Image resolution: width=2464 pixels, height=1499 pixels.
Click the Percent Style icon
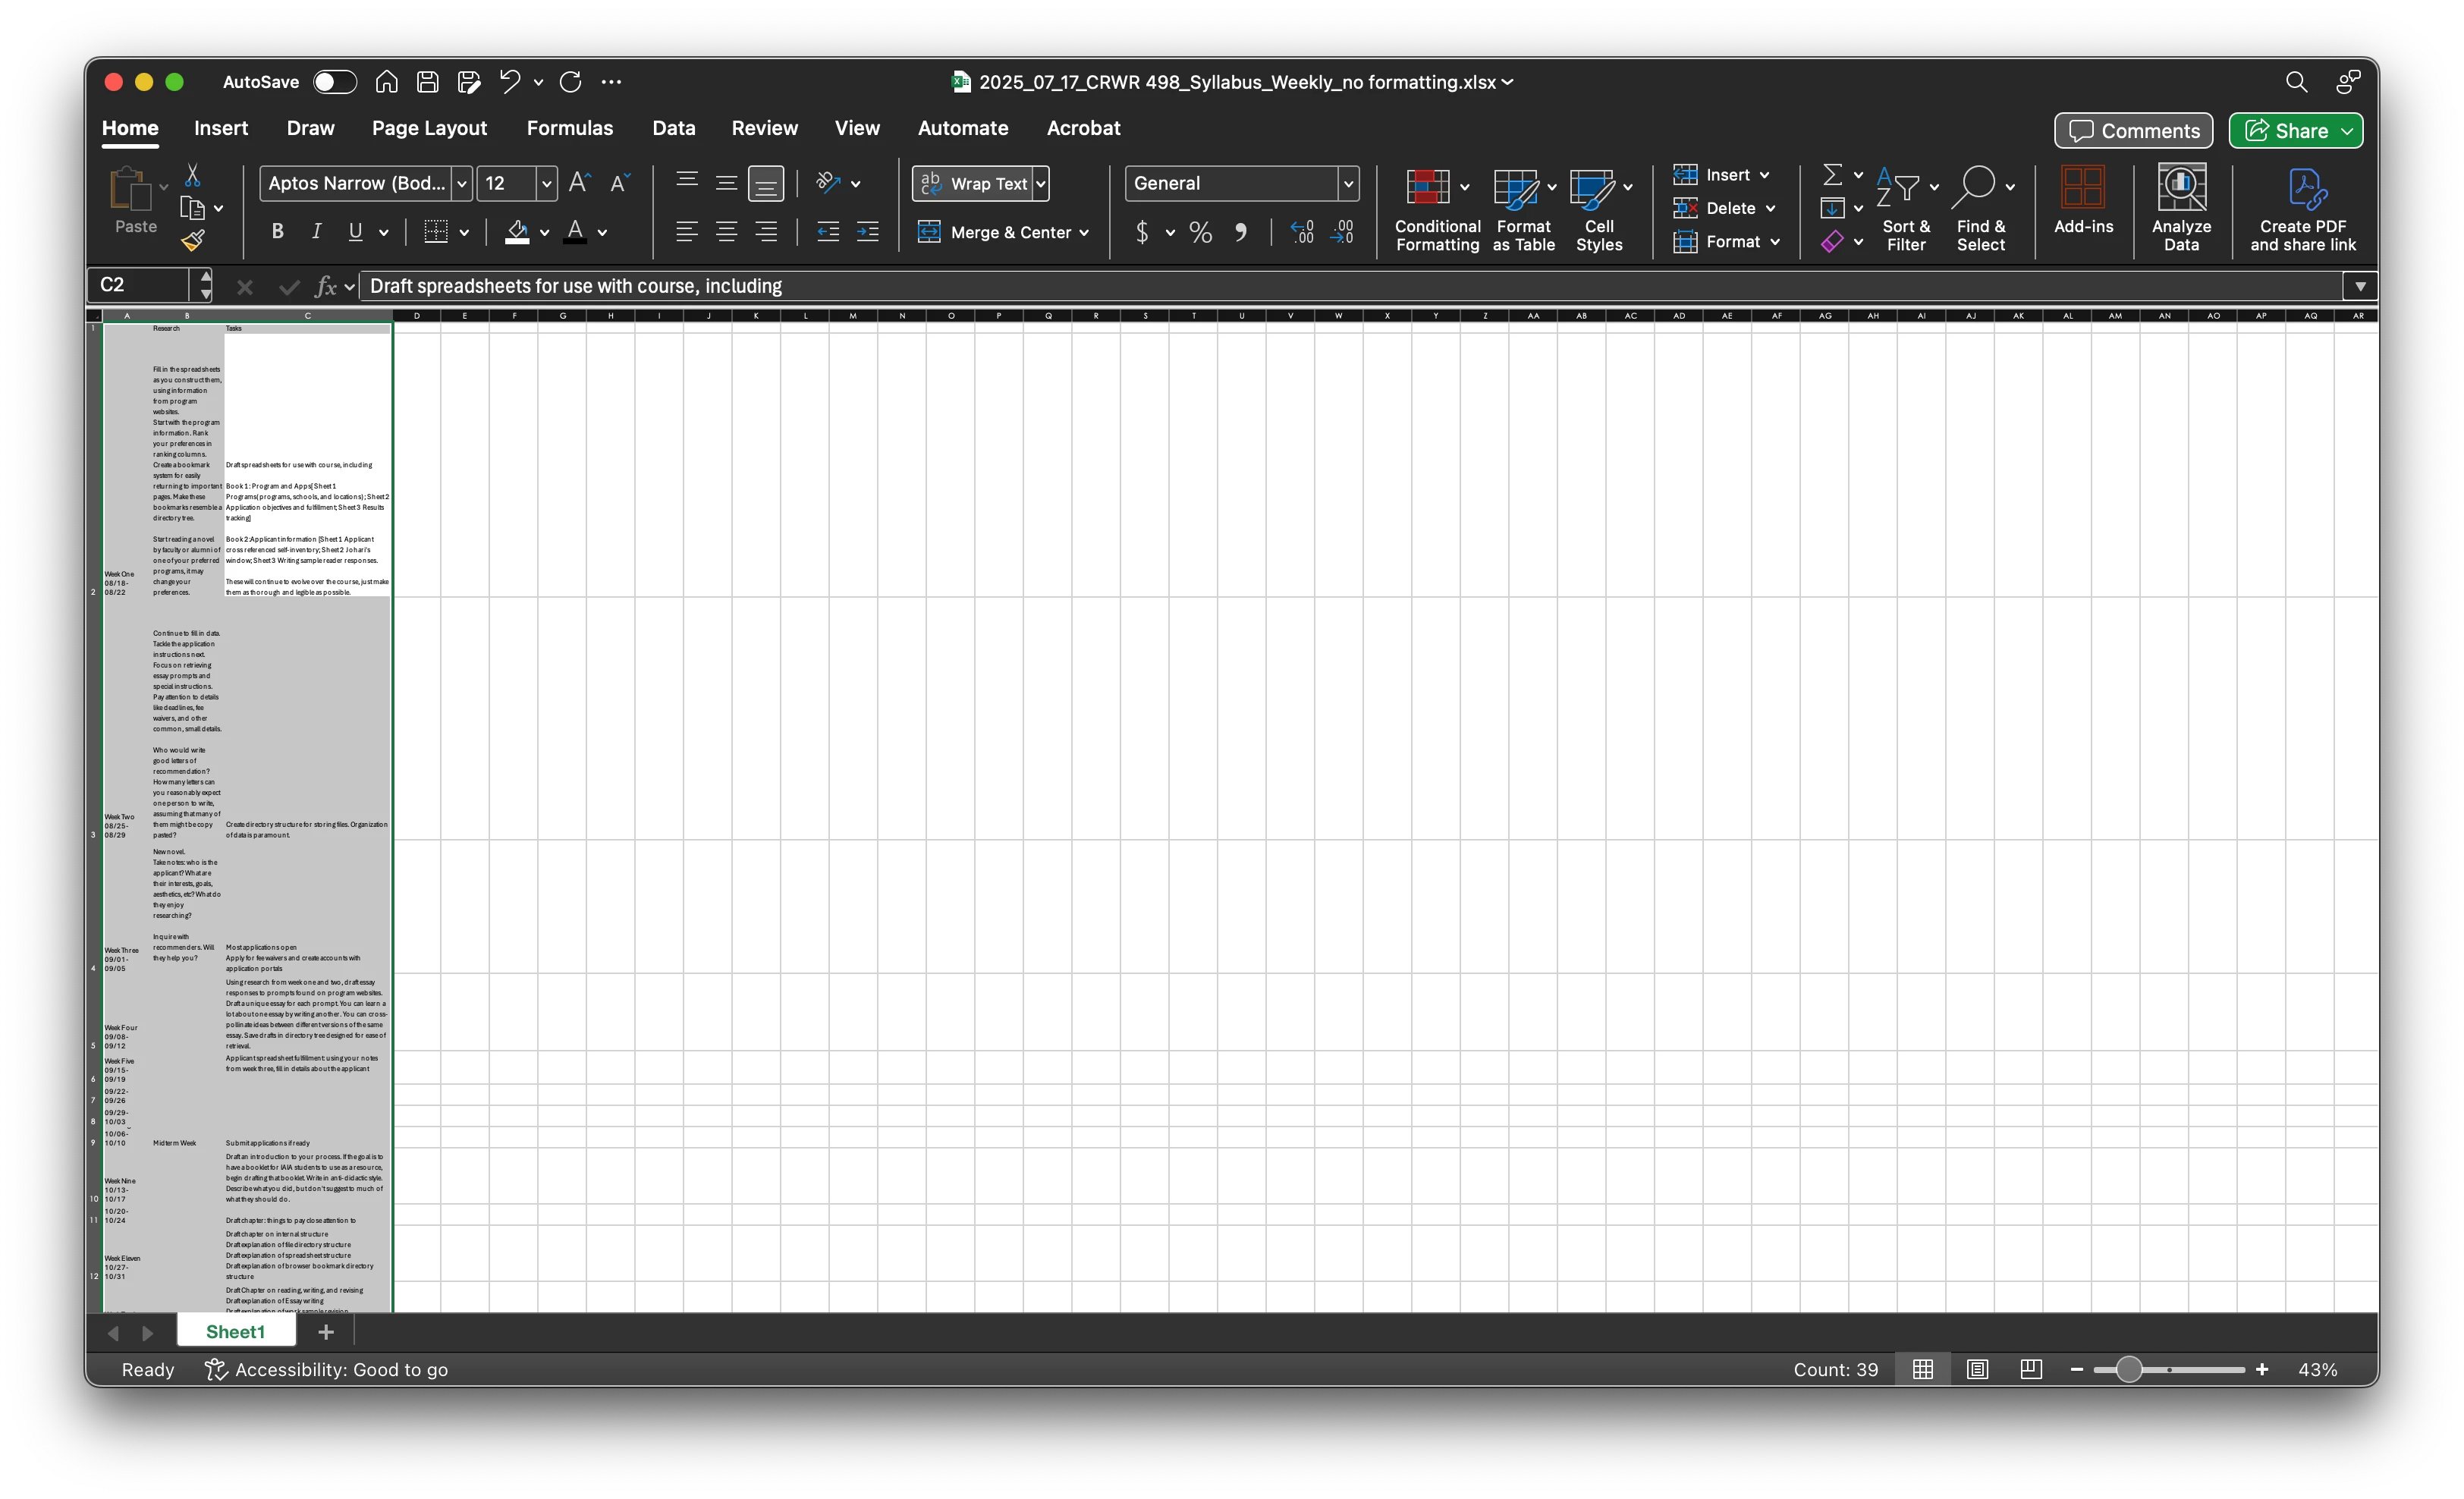(1200, 232)
